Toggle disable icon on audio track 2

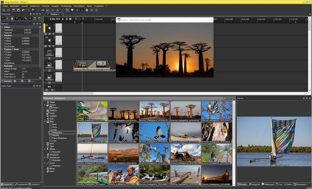click(x=46, y=46)
